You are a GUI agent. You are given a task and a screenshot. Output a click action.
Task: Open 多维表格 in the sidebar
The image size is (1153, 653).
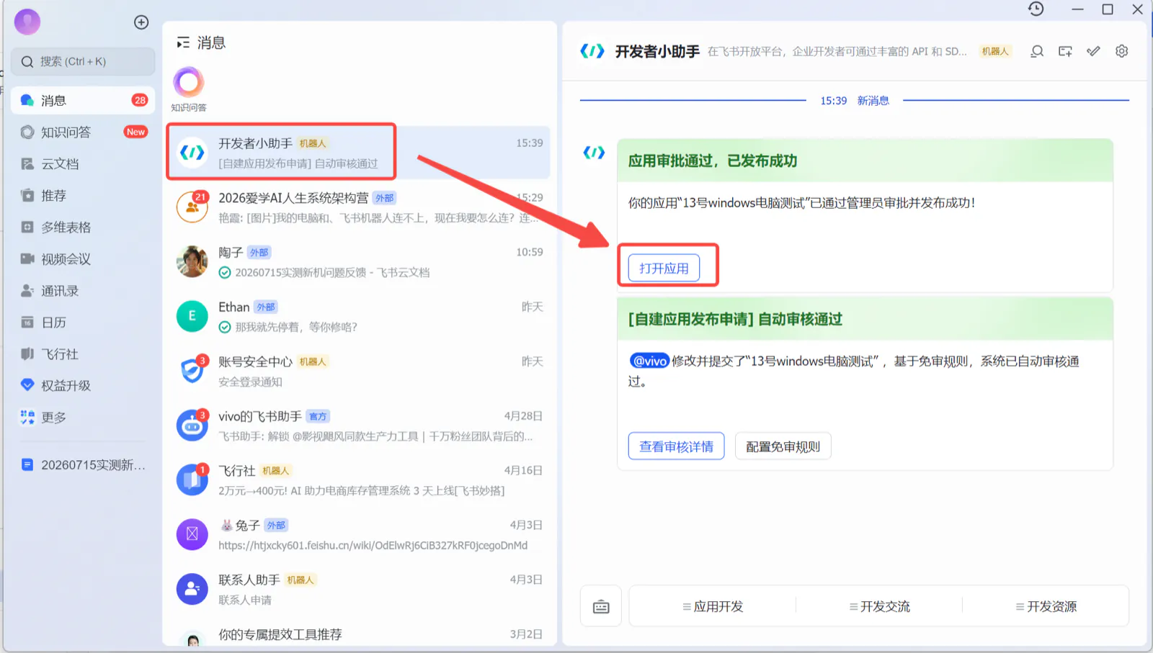(83, 227)
